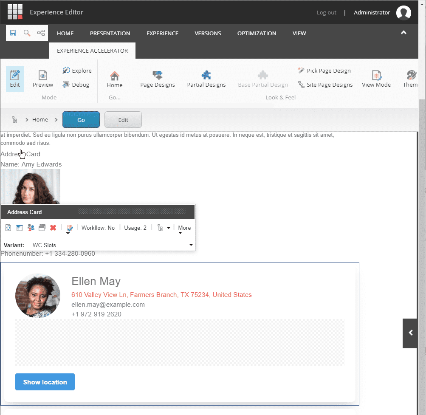Delete the Address Card with red X
This screenshot has width=426, height=415.
click(53, 228)
